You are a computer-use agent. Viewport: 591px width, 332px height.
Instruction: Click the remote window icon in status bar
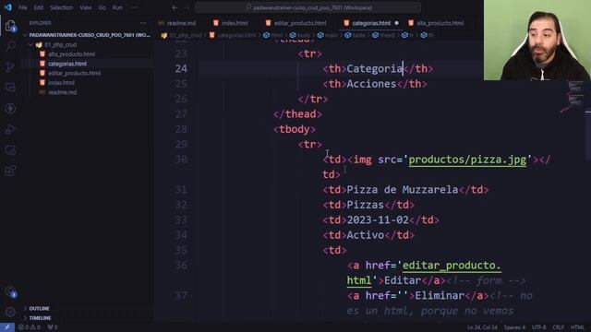(7, 327)
